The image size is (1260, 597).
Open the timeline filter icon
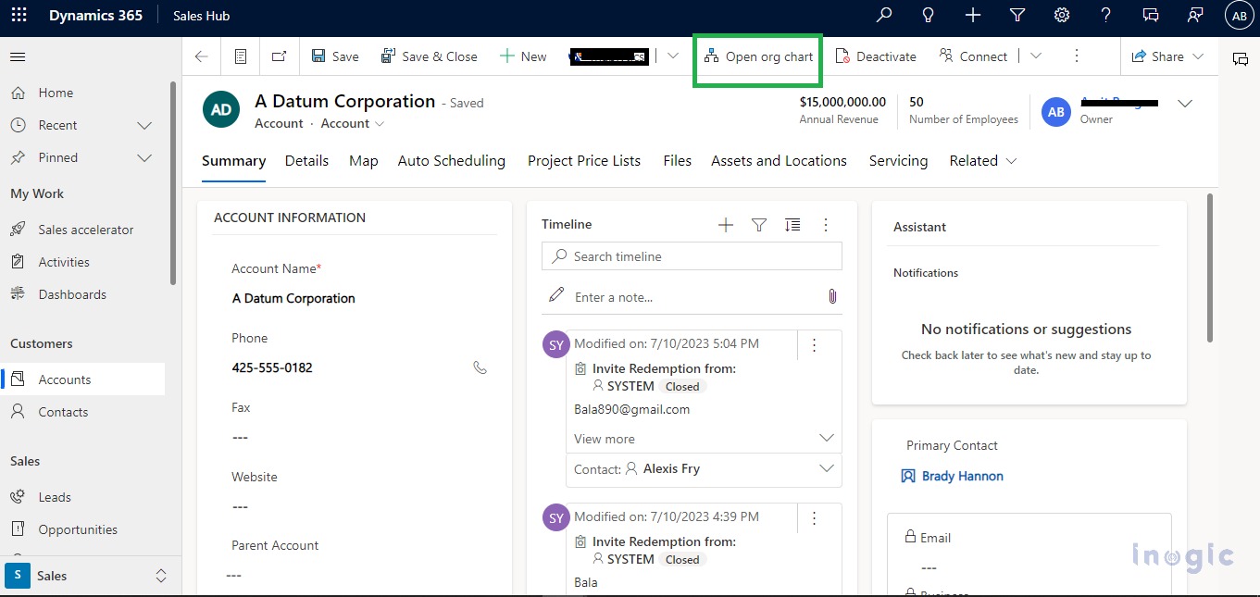tap(759, 224)
